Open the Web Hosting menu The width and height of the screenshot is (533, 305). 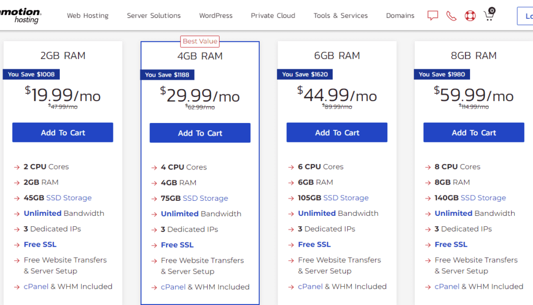click(x=87, y=16)
